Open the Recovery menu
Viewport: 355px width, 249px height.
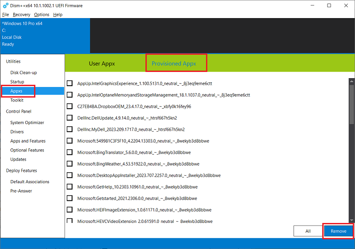[21, 15]
